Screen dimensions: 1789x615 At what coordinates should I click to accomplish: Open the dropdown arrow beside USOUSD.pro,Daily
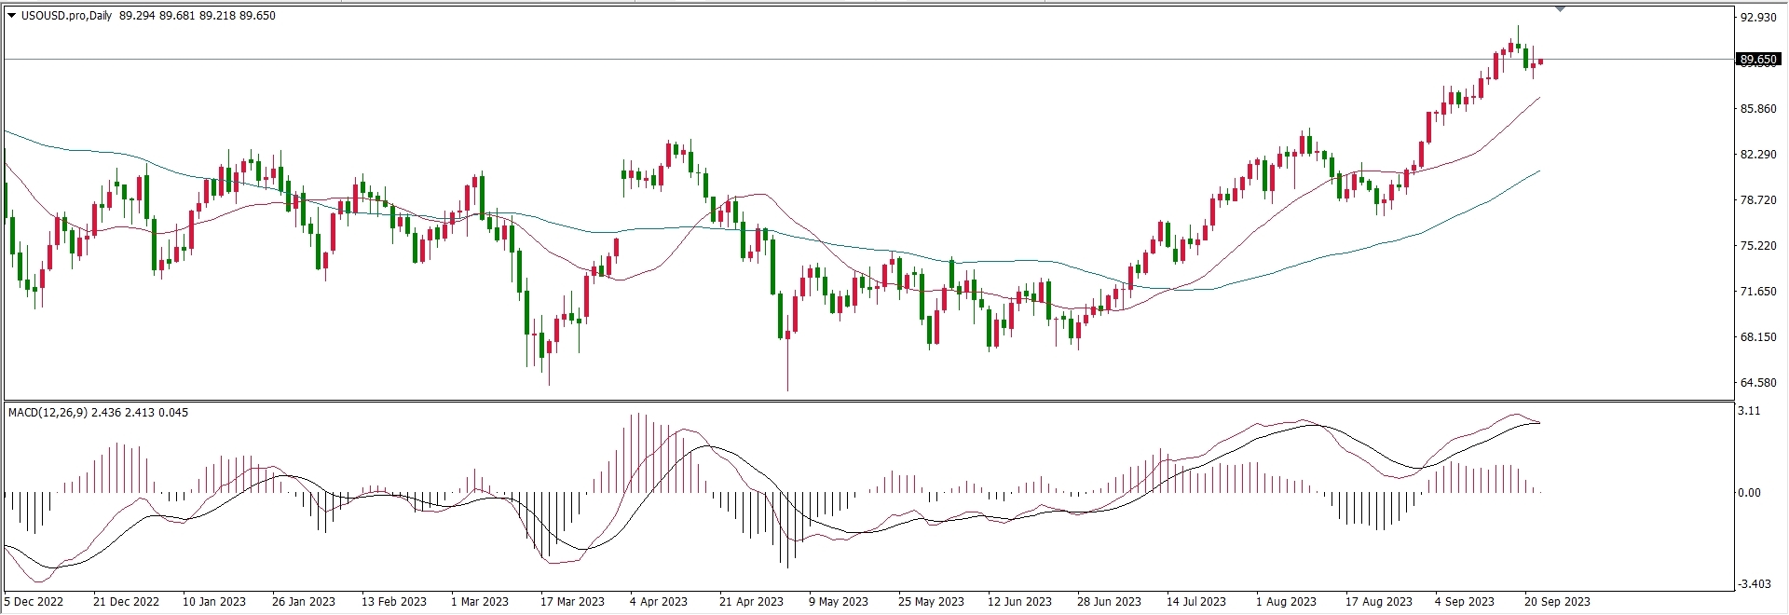point(11,15)
